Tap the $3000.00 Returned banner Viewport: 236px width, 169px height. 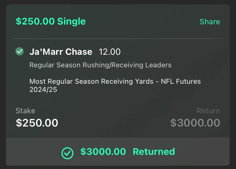(x=118, y=152)
